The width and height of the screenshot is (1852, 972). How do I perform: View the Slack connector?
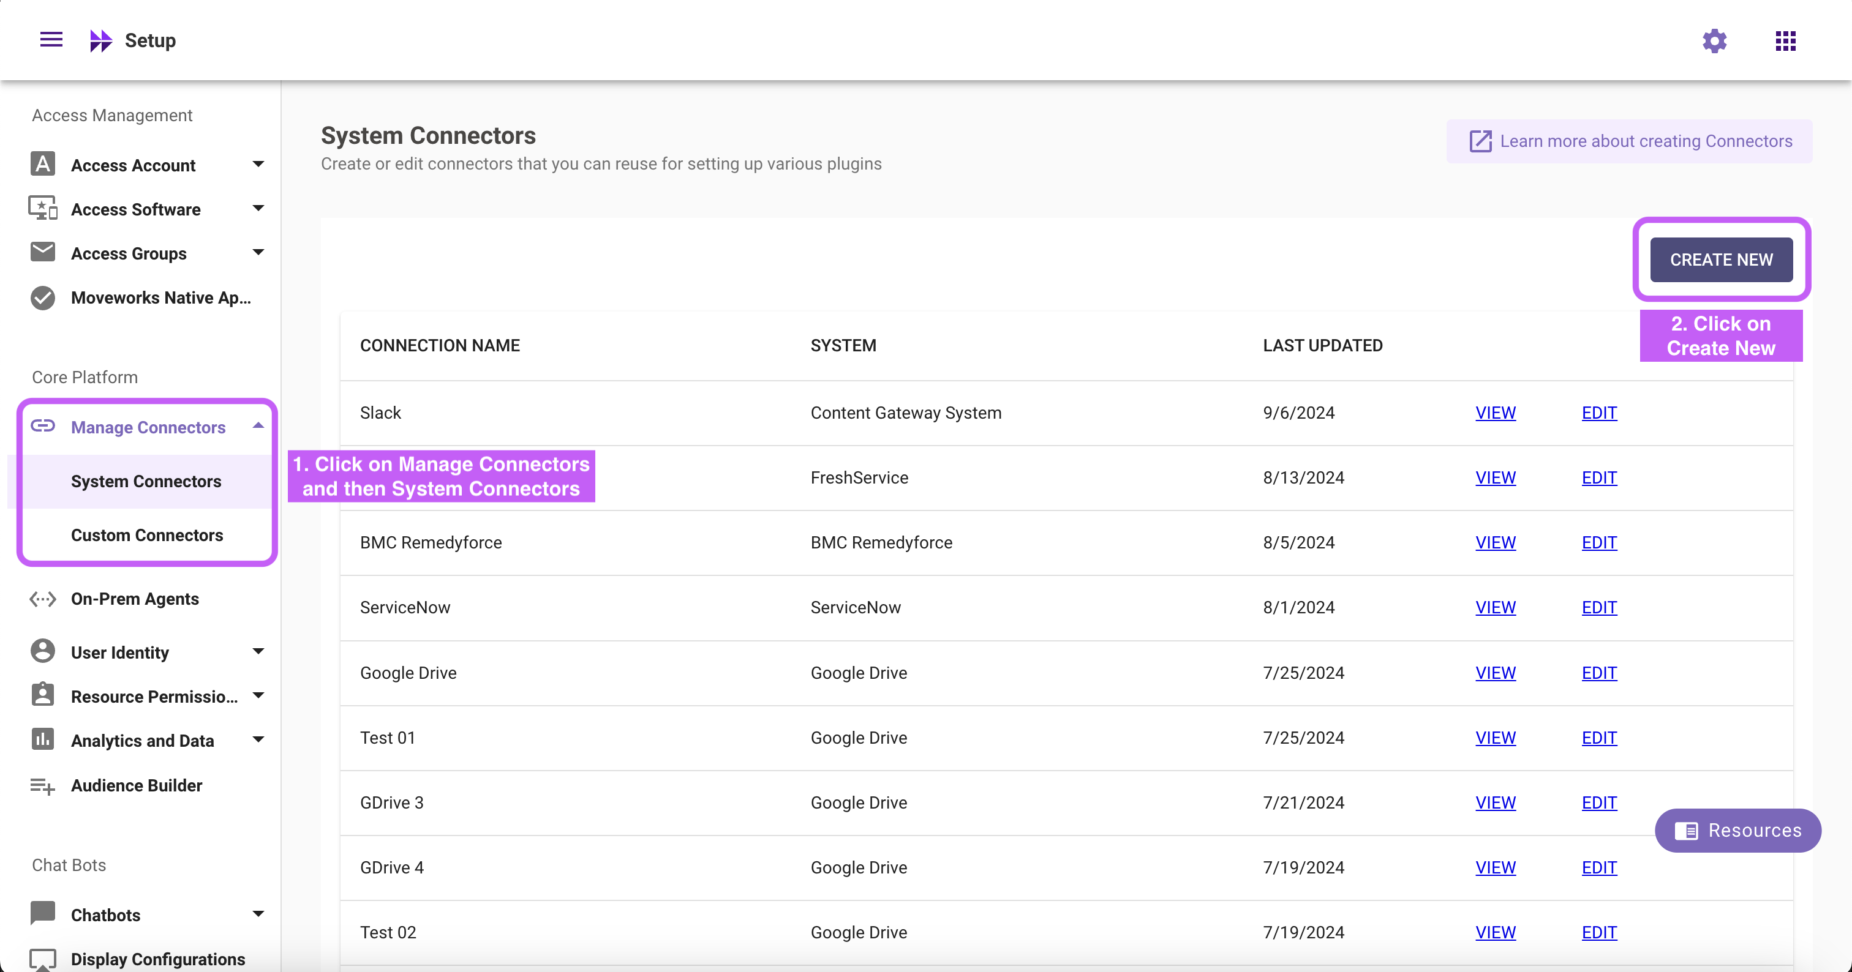coord(1496,413)
